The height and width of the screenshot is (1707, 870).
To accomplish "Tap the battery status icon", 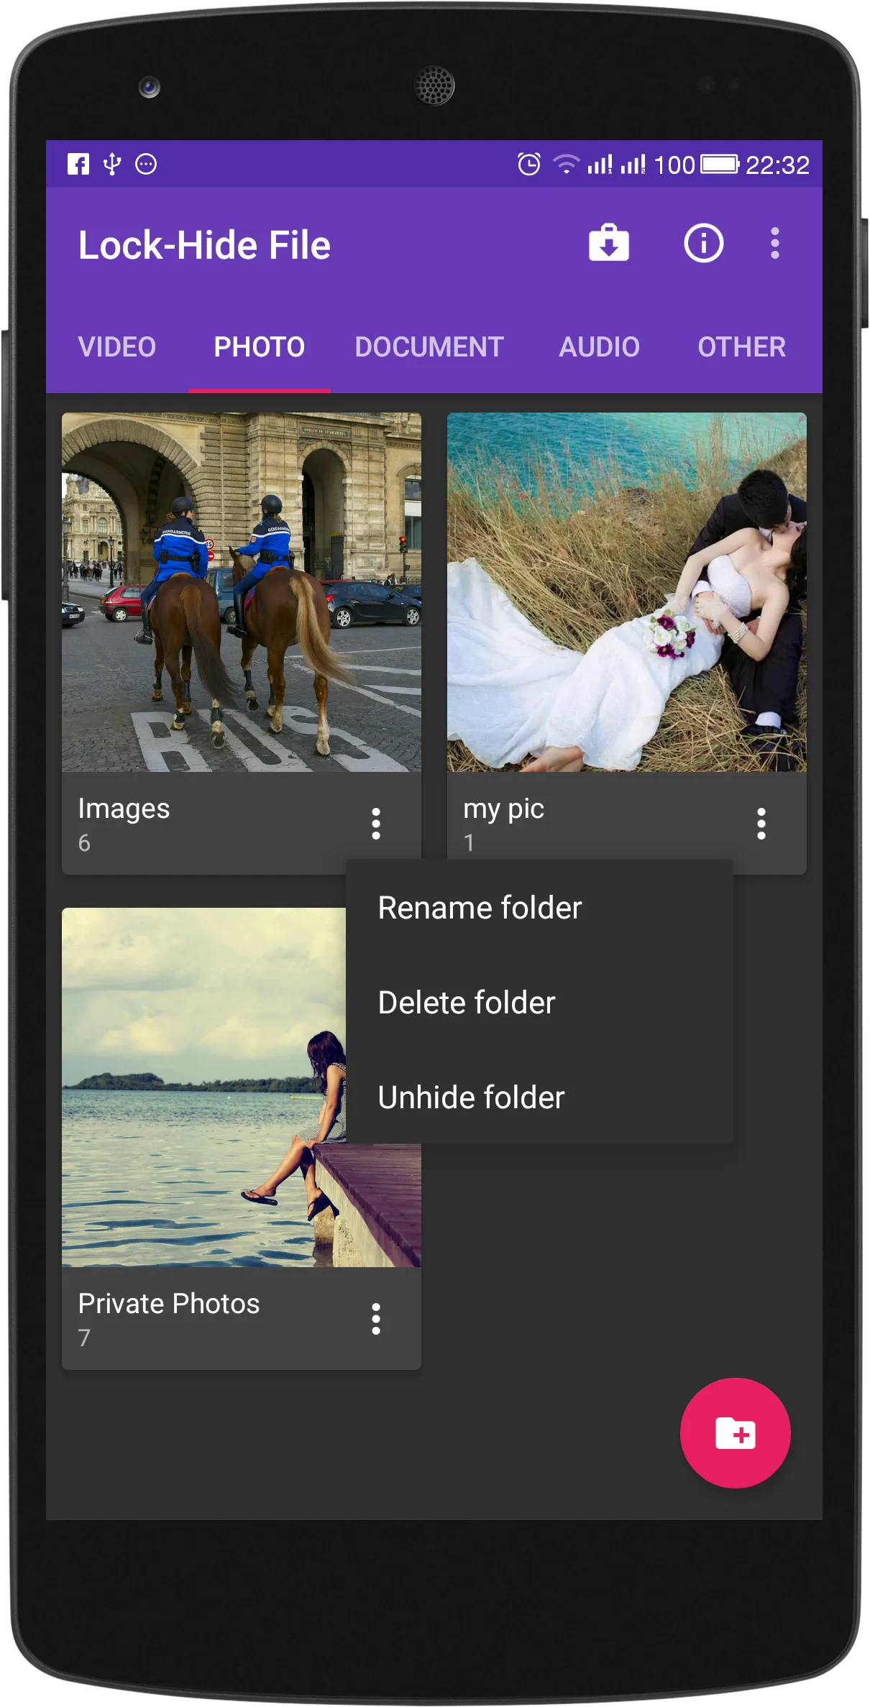I will tap(720, 164).
